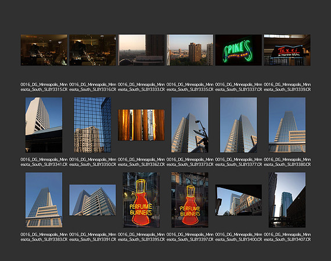Pick the label ending 5L8Y3373.CR
331x261 pixels.
(190, 162)
